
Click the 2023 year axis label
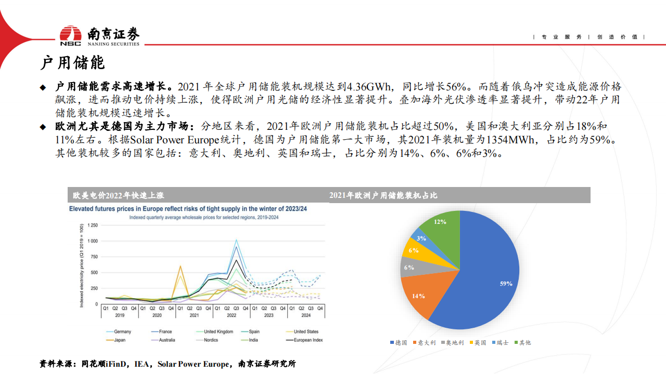269,315
